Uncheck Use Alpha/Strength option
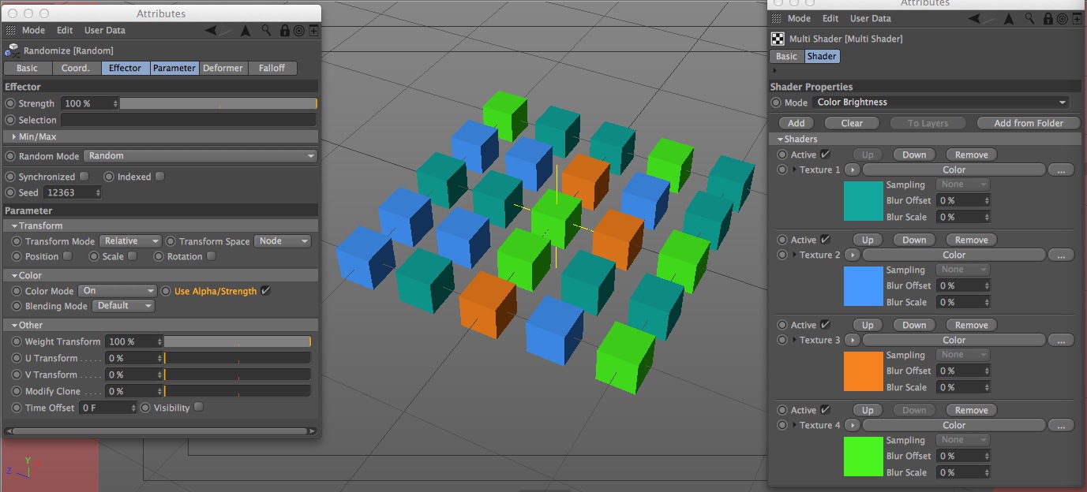1087x492 pixels. (265, 291)
